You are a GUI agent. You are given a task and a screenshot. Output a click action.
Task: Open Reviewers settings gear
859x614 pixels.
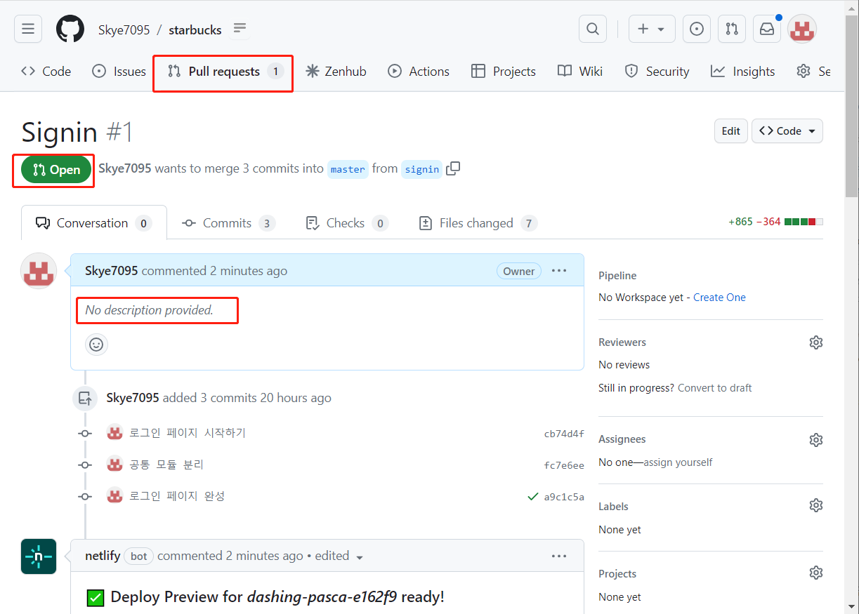815,342
